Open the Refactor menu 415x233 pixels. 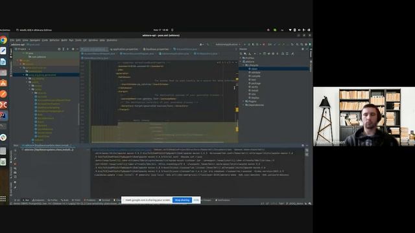[x=54, y=40]
